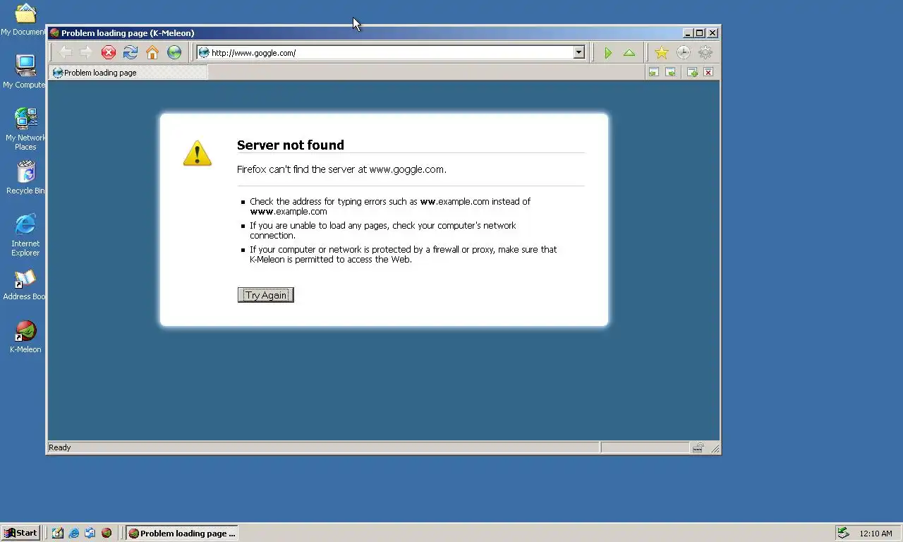Launch Internet Explorer from quick launch
The width and height of the screenshot is (903, 542).
pyautogui.click(x=74, y=533)
